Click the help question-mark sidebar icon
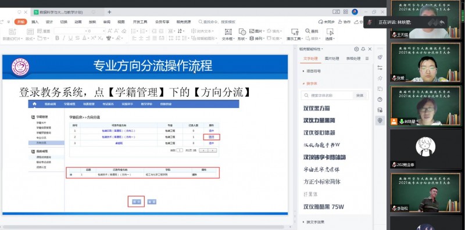The height and width of the screenshot is (230, 465). point(380,99)
